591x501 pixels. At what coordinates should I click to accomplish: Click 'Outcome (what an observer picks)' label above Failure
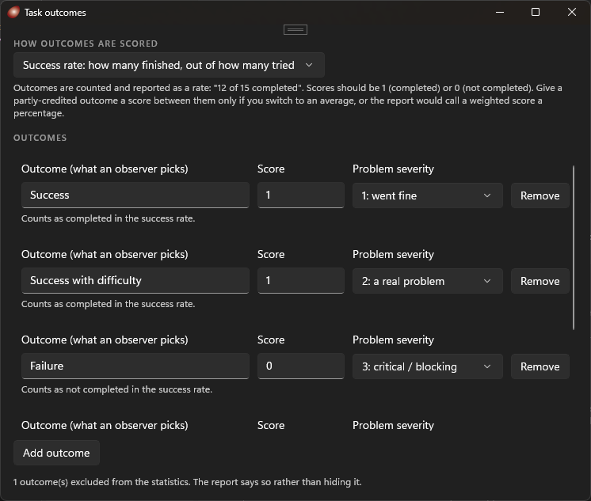click(105, 340)
